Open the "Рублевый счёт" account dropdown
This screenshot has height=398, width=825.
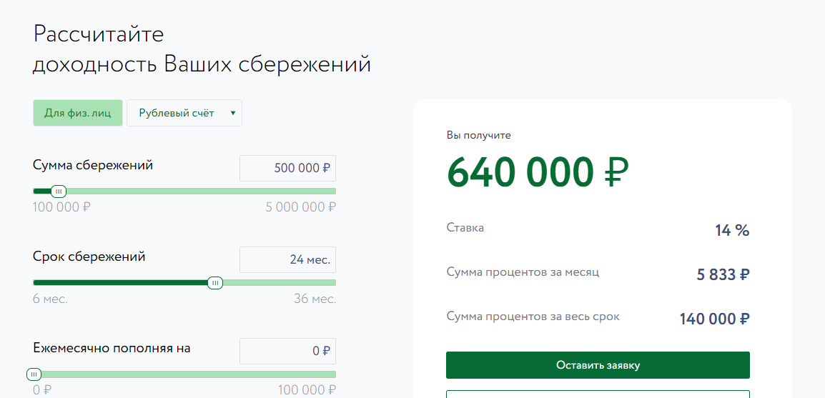point(177,113)
